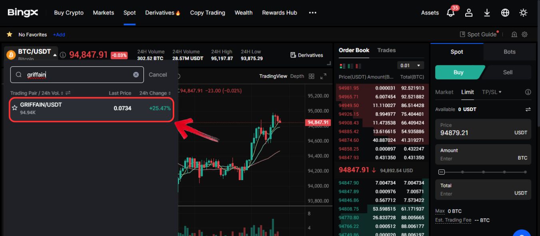Focus the griffain search input box
Viewport: 540px width, 236px height.
point(77,75)
